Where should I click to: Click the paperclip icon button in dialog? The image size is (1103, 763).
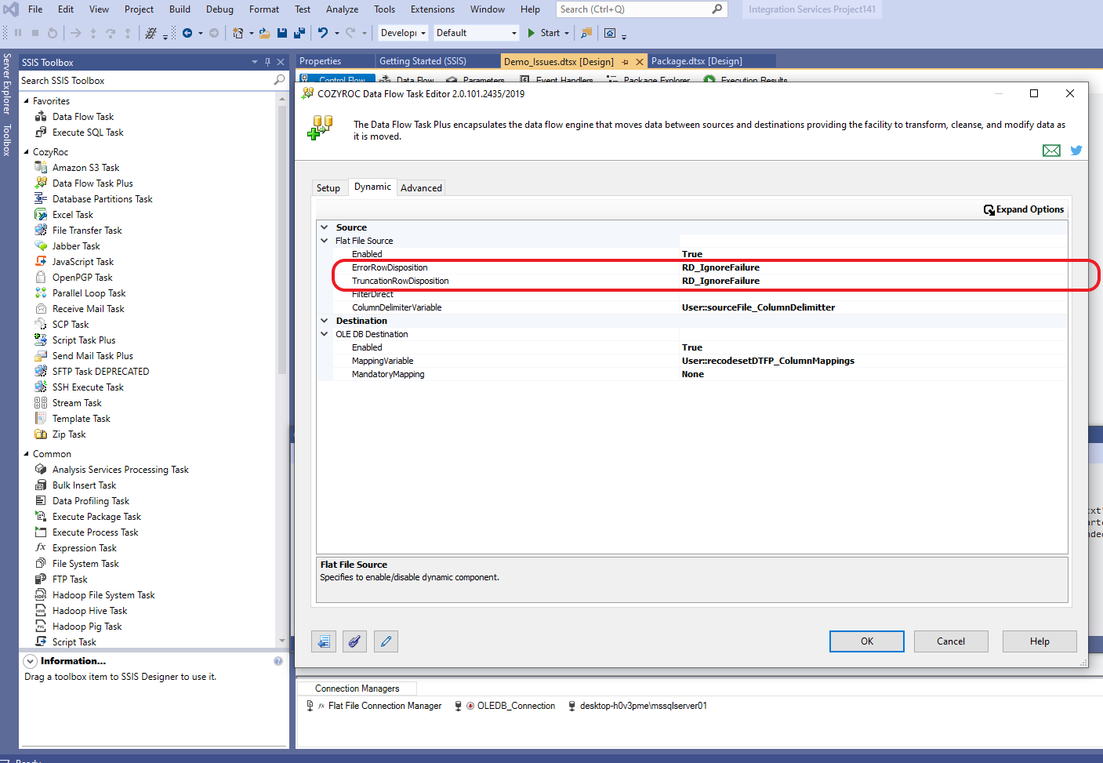pyautogui.click(x=354, y=641)
